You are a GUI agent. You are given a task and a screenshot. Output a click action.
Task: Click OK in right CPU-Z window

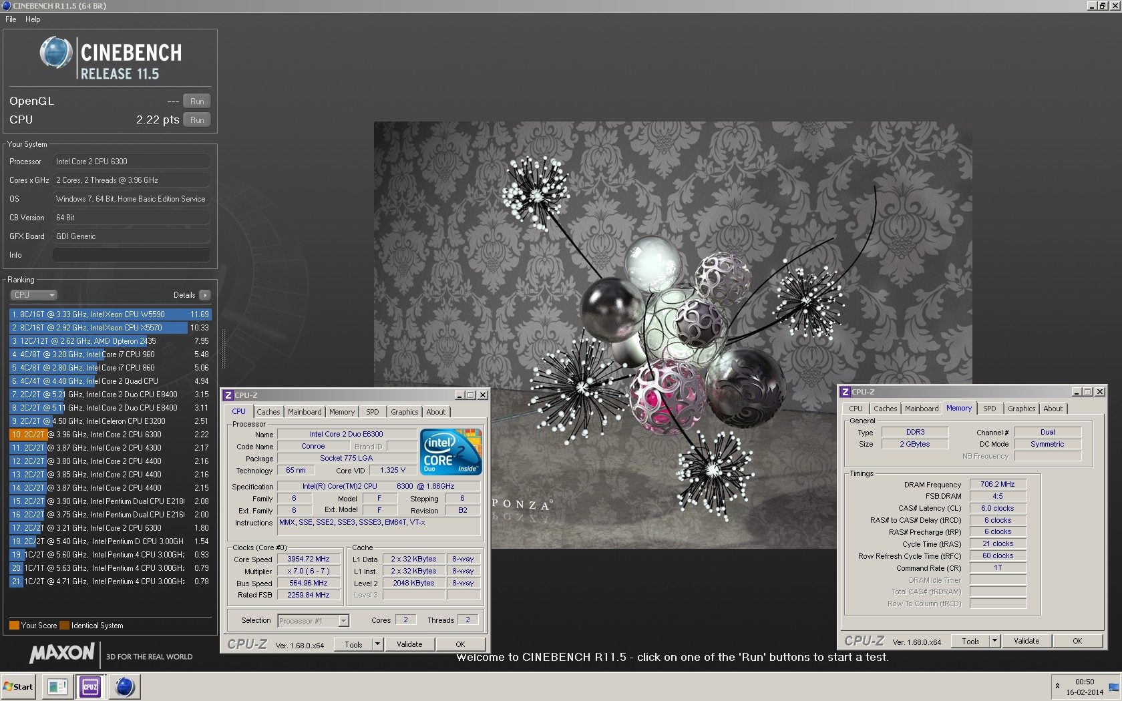[1077, 641]
